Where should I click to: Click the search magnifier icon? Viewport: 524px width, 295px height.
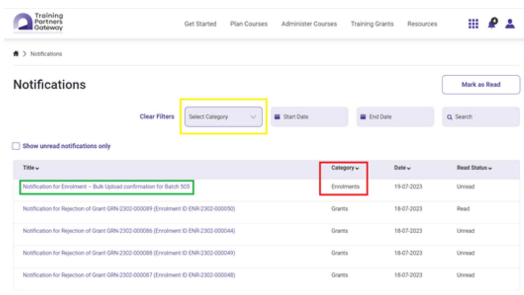click(x=449, y=117)
